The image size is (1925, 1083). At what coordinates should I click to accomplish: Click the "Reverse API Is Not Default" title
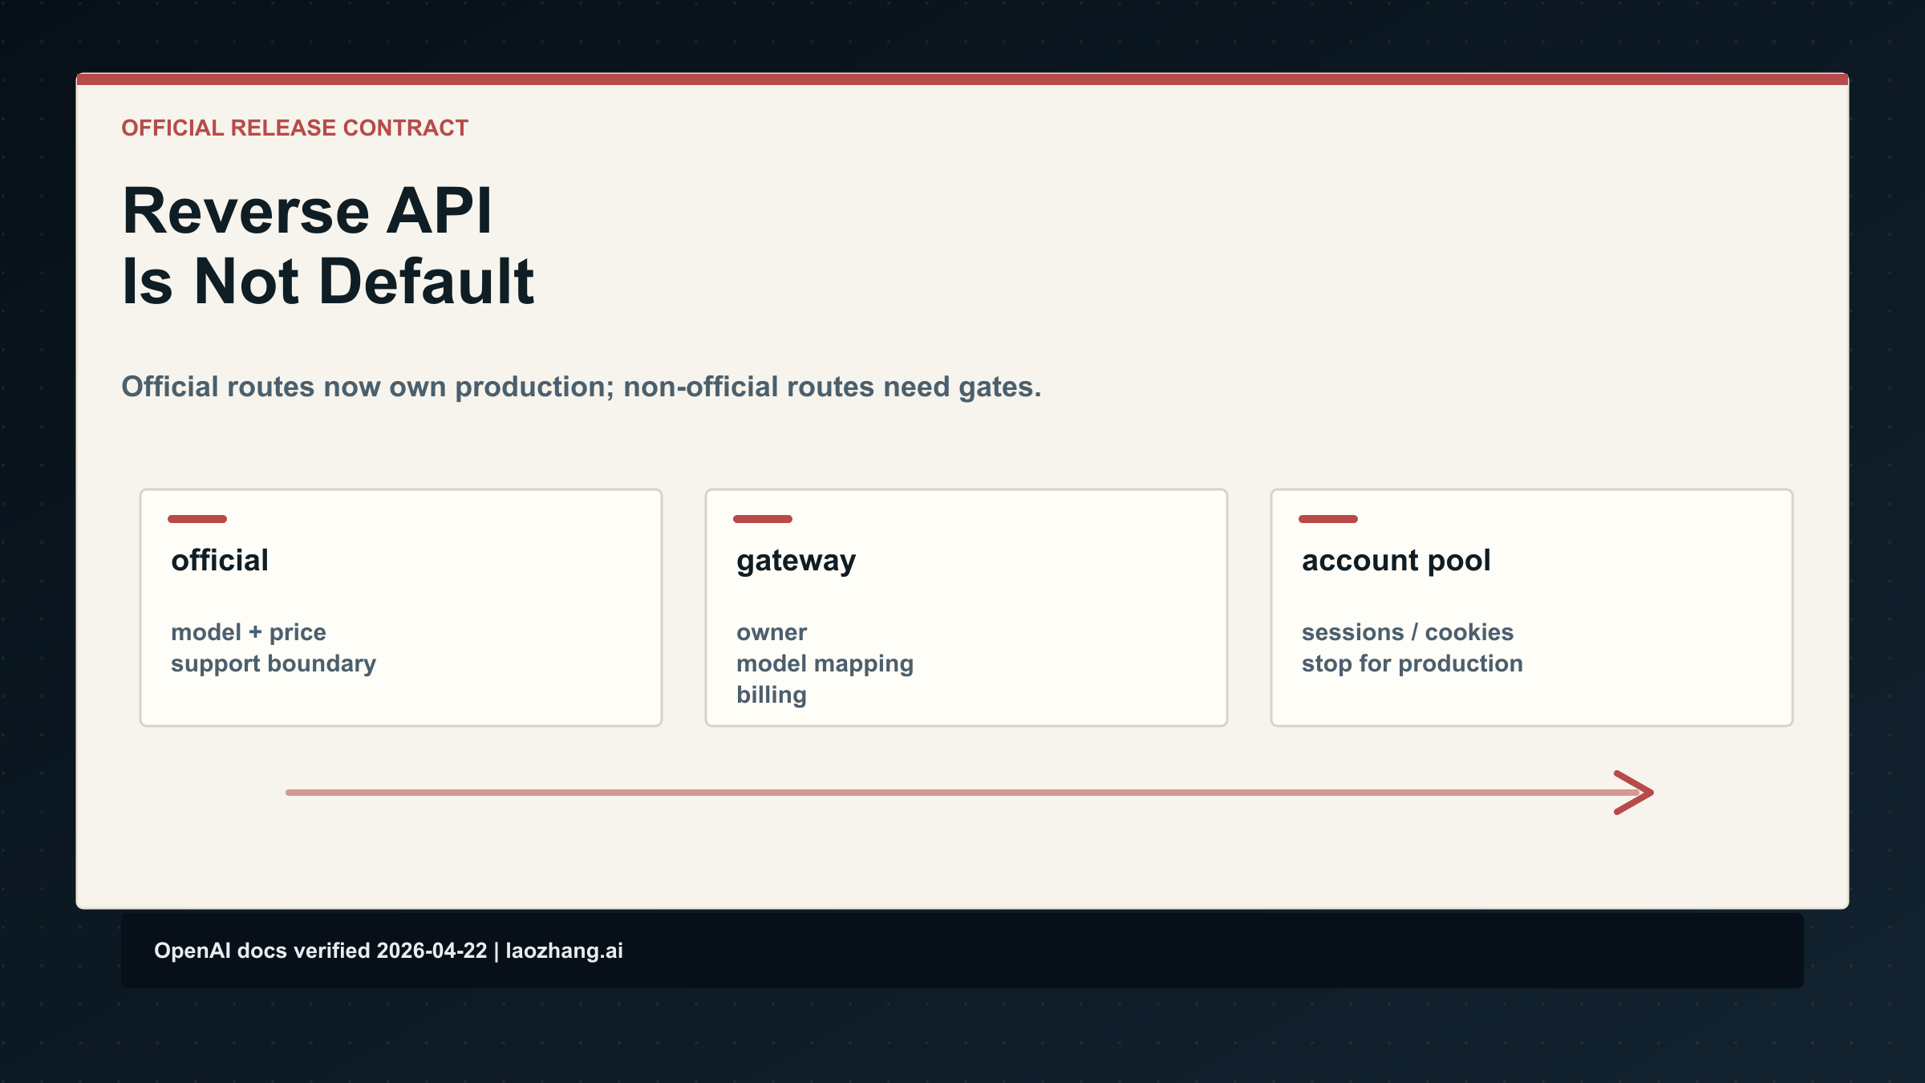click(x=329, y=245)
